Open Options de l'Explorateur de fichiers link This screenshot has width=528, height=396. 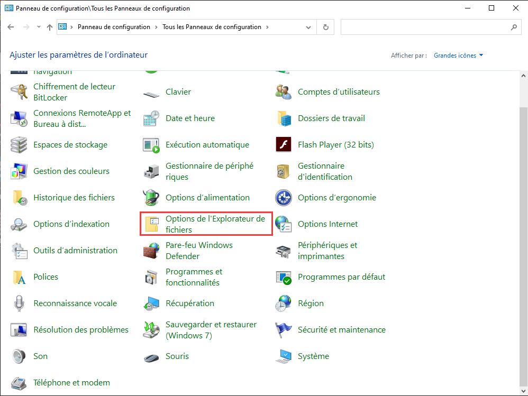coord(215,224)
